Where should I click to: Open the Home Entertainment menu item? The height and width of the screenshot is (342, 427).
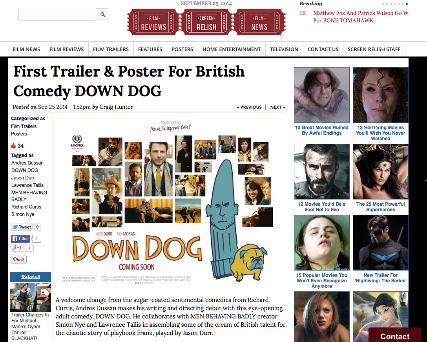(x=232, y=49)
